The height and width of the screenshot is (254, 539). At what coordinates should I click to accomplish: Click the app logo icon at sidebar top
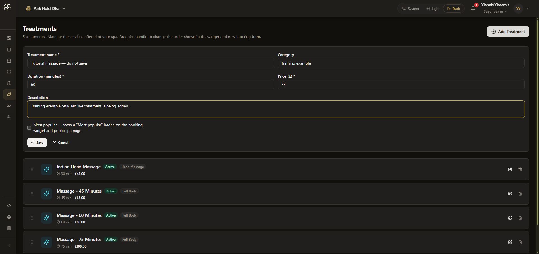[x=8, y=8]
